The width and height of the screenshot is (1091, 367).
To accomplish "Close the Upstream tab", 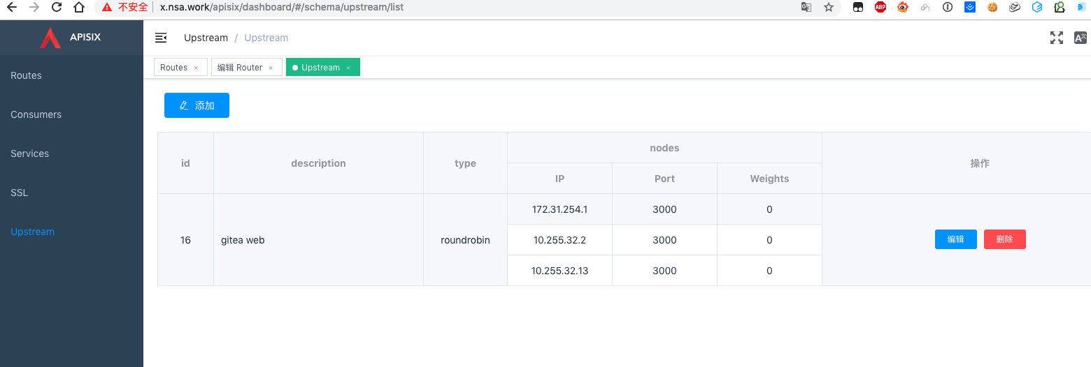I will tap(348, 68).
